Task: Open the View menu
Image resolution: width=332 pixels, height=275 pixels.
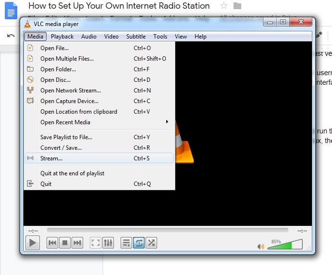Action: click(x=181, y=37)
